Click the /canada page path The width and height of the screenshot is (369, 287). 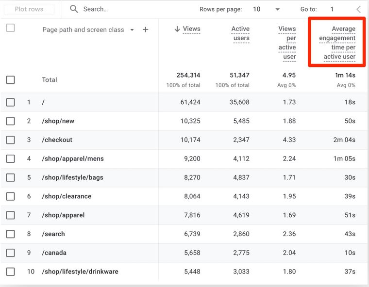click(x=54, y=253)
